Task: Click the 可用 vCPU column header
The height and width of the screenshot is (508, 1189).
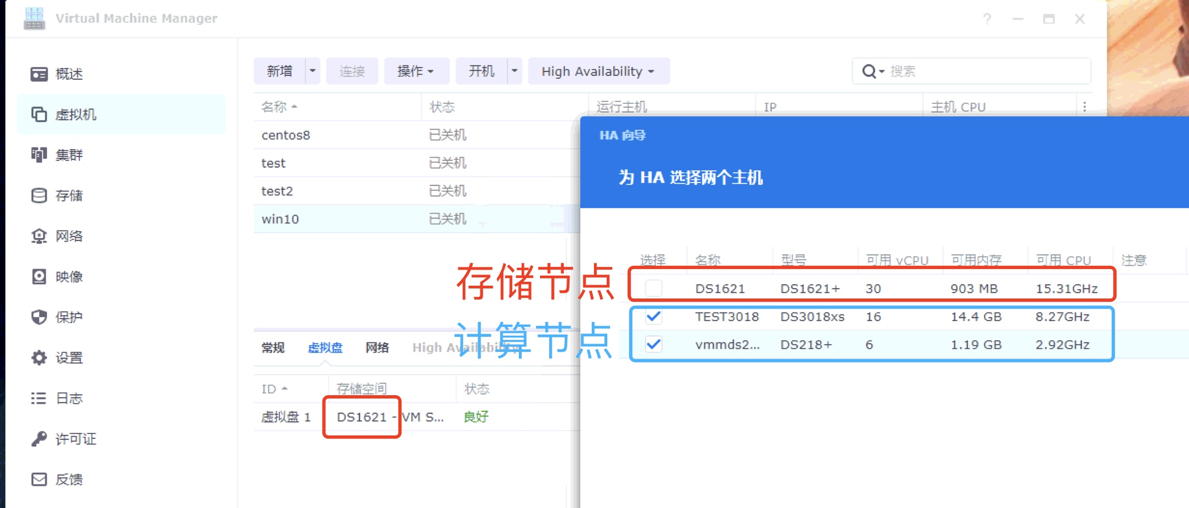Action: click(x=897, y=260)
